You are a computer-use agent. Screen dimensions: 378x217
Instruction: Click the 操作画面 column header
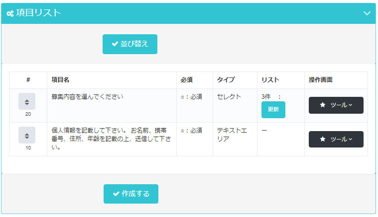320,80
